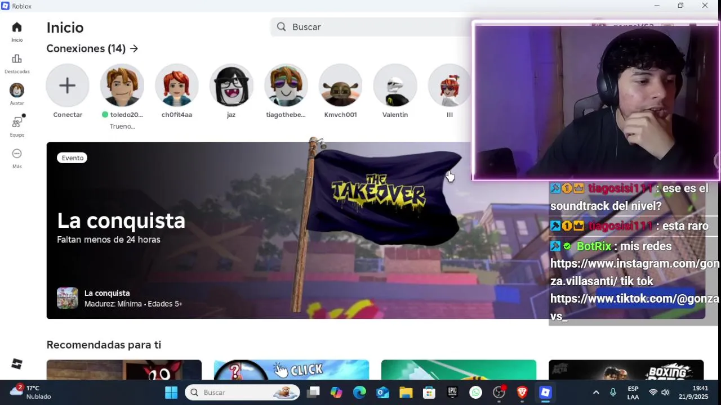Click the Windows taskbar Buscar box
Screen dimensions: 721x405
pyautogui.click(x=242, y=393)
